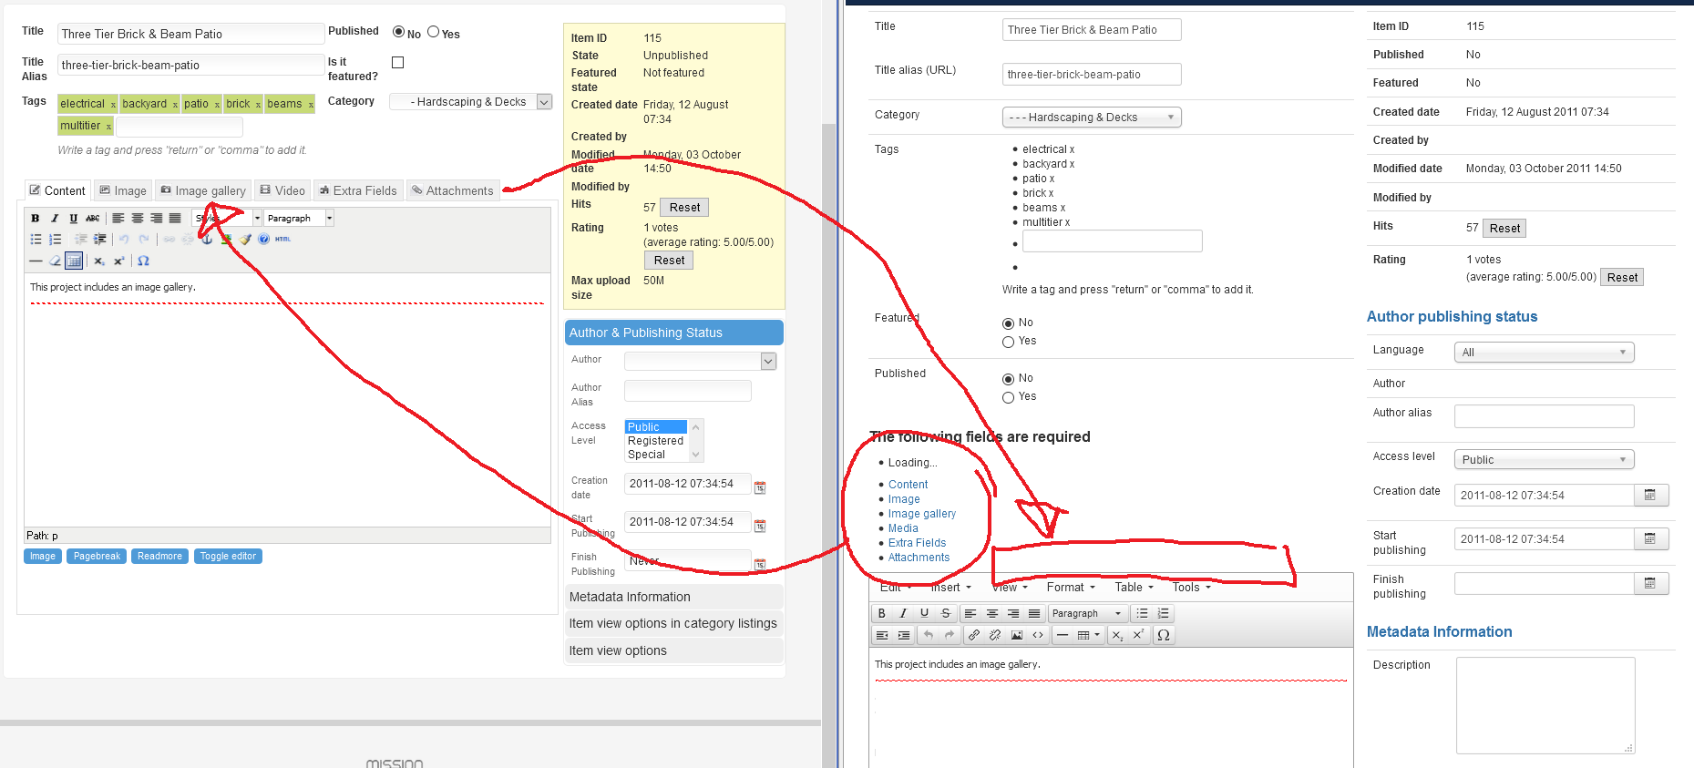Toggle bold in the left editor toolbar
The image size is (1694, 768).
tap(36, 219)
